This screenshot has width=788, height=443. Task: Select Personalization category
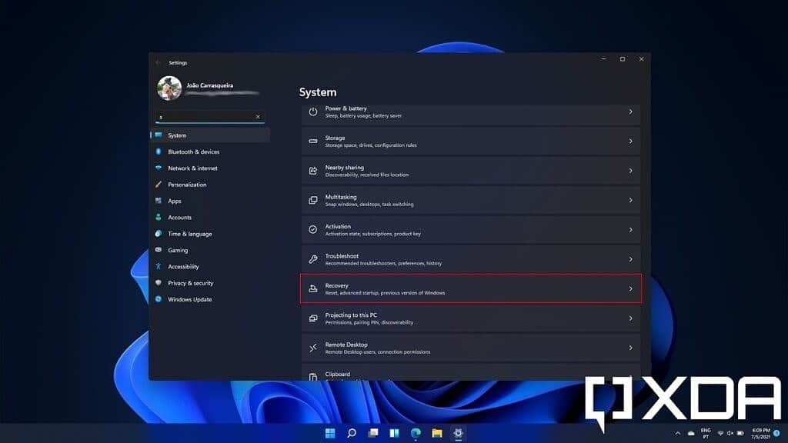point(210,185)
